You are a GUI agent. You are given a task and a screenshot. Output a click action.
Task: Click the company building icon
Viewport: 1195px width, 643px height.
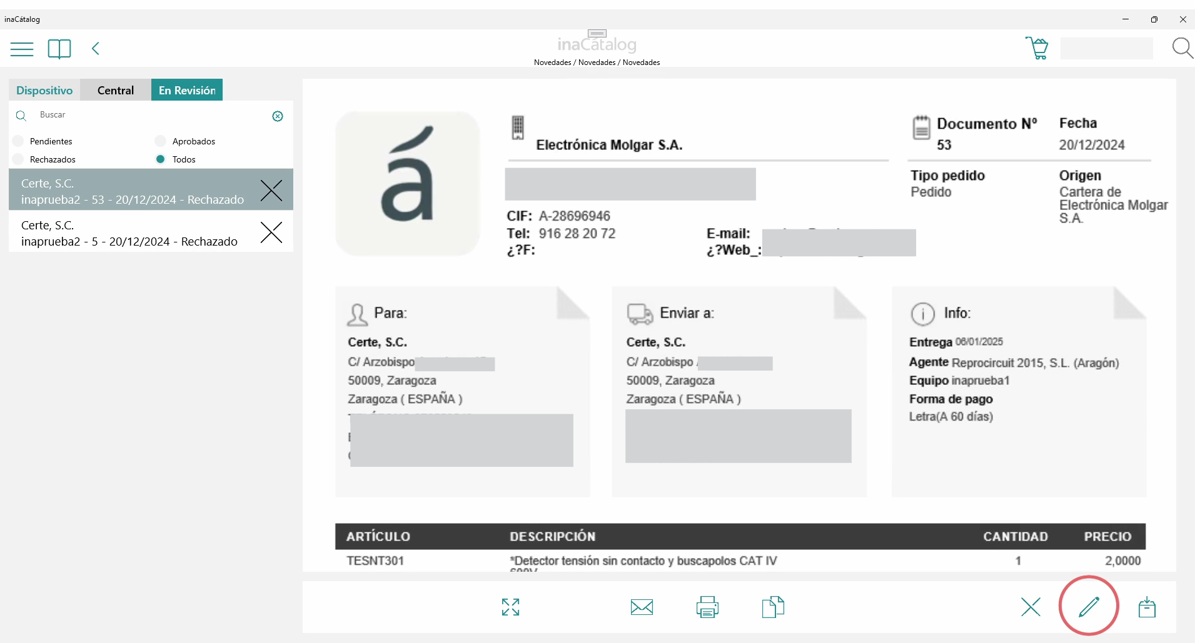[518, 127]
